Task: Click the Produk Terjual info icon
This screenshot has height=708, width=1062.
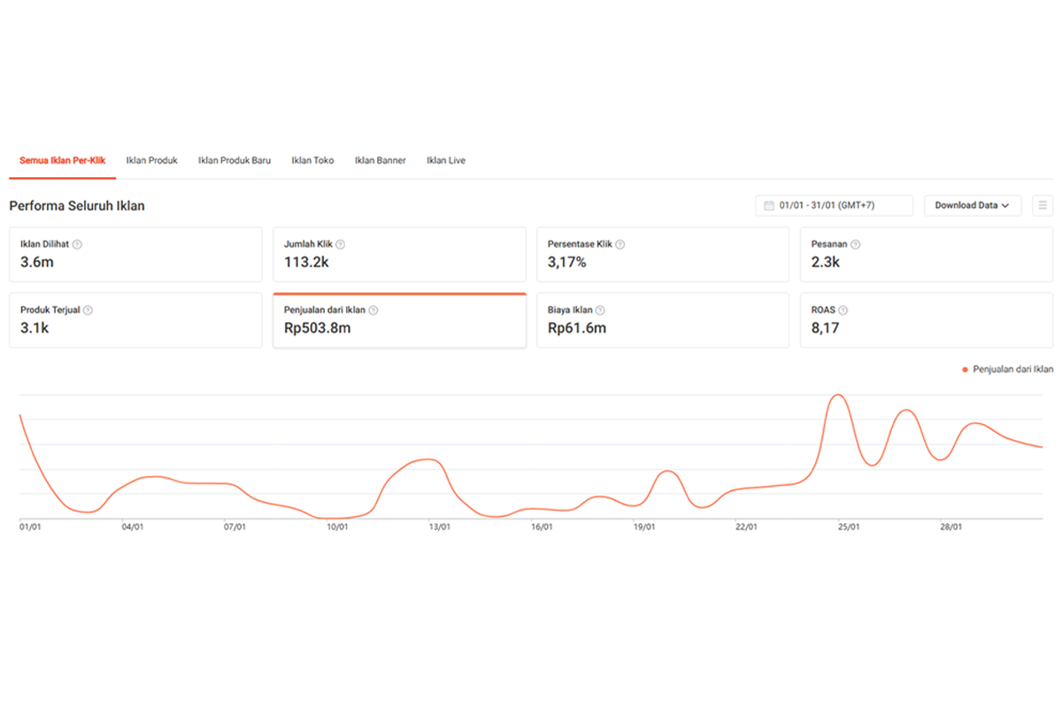Action: (x=88, y=311)
